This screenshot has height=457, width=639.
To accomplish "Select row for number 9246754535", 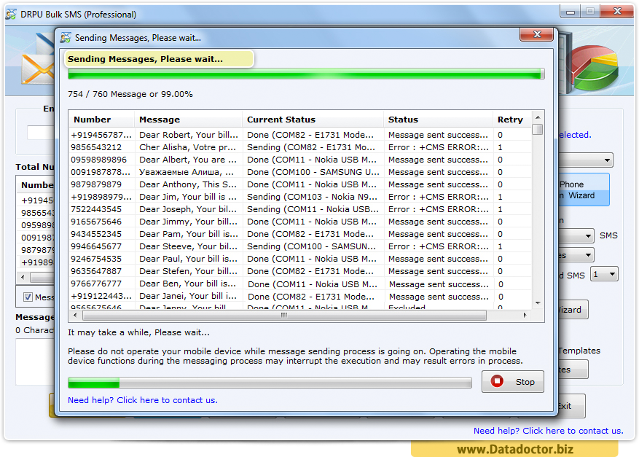I will (x=300, y=259).
